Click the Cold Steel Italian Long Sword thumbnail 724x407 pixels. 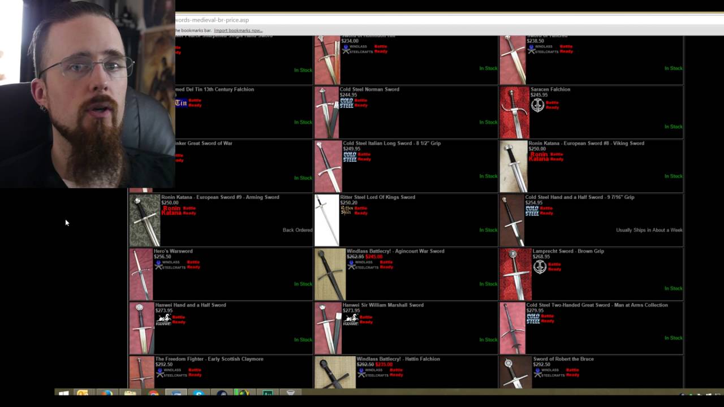(x=328, y=166)
